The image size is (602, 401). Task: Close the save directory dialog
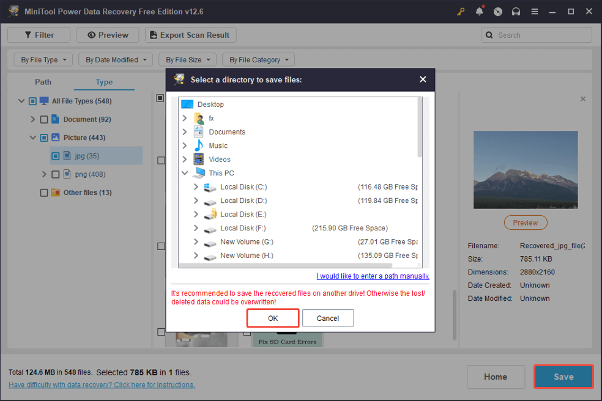(423, 79)
